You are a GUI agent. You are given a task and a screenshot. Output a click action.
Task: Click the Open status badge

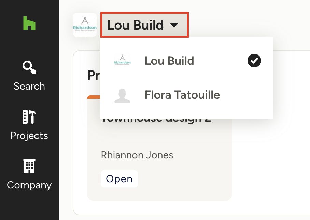pos(119,179)
